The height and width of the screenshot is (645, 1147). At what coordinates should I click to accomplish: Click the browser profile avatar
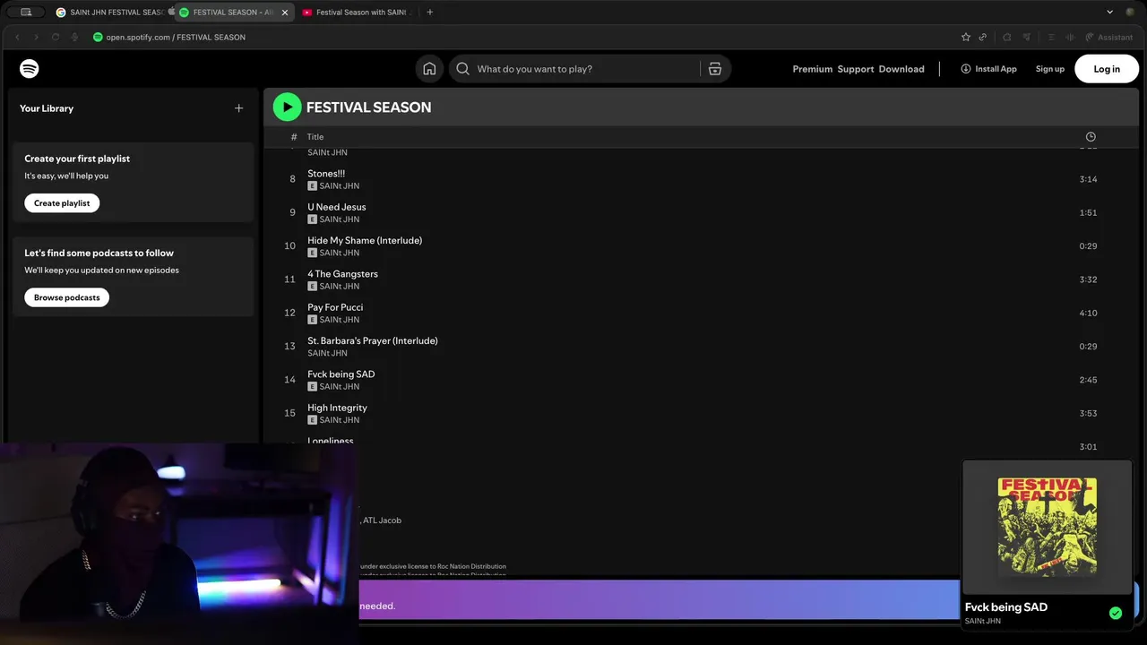1129,13
